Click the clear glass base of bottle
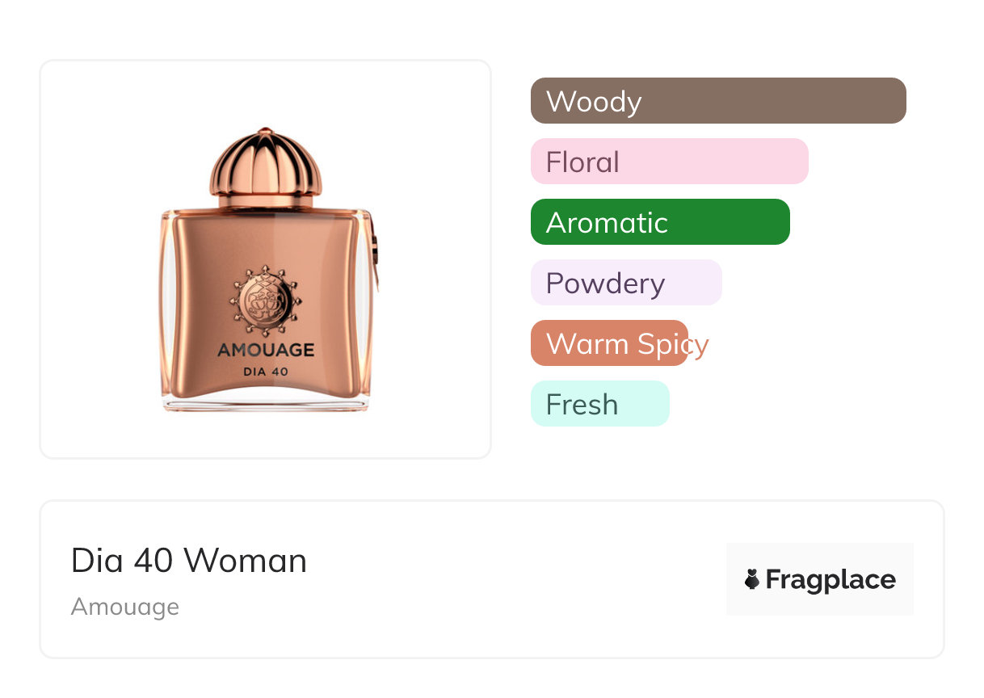 (x=266, y=404)
